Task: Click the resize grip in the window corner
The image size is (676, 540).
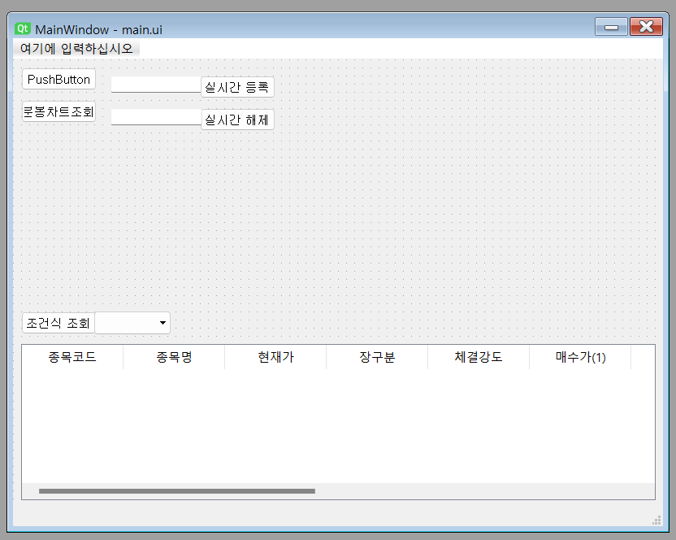Action: tap(656, 520)
